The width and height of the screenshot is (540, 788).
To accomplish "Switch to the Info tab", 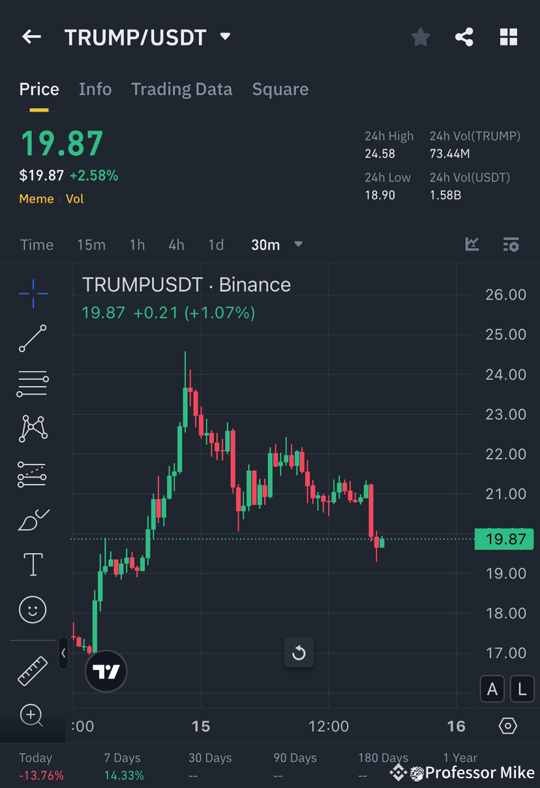I will pos(95,89).
